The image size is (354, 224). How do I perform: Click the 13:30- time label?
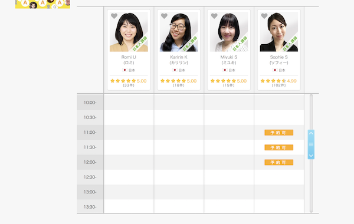click(90, 207)
